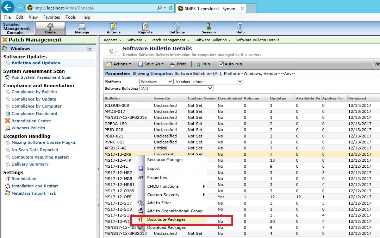The width and height of the screenshot is (380, 238).
Task: Click the browser Forward arrow button
Action: click(20, 8)
